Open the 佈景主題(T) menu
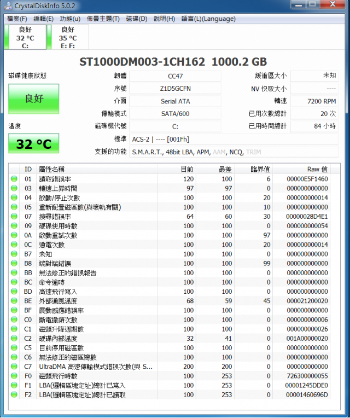This screenshot has height=418, width=350. 103,19
